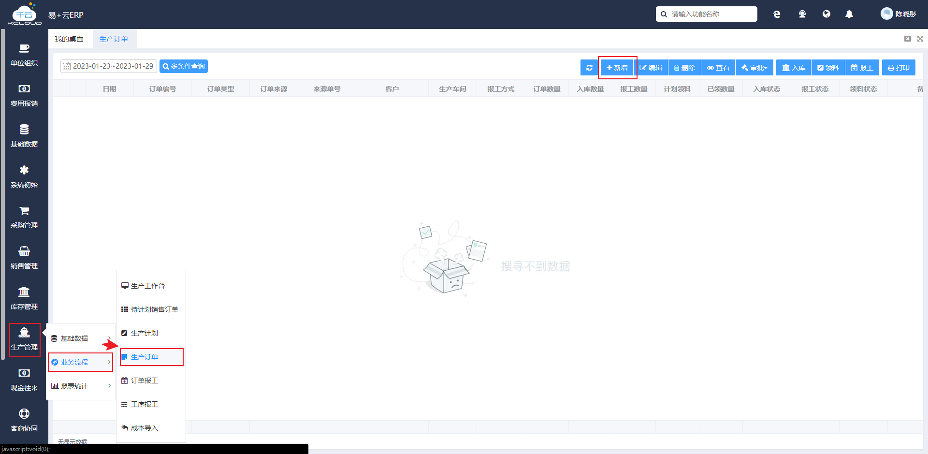928x454 pixels.
Task: Click the refresh icon button
Action: [x=589, y=68]
